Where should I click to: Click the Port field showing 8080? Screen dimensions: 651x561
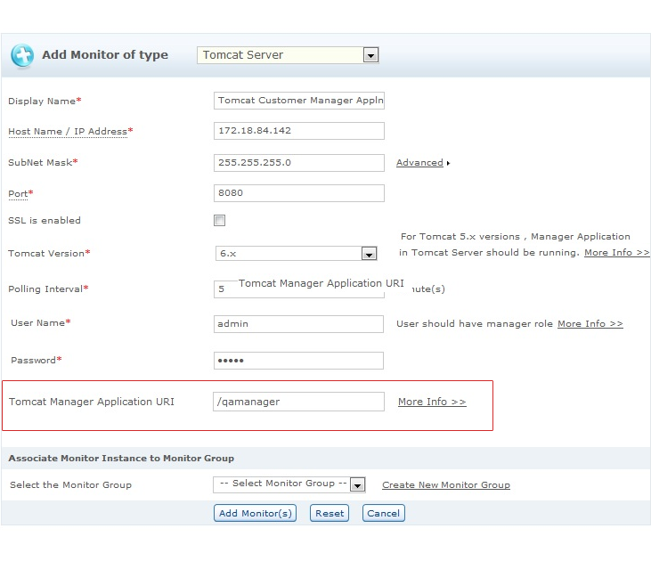tap(299, 193)
